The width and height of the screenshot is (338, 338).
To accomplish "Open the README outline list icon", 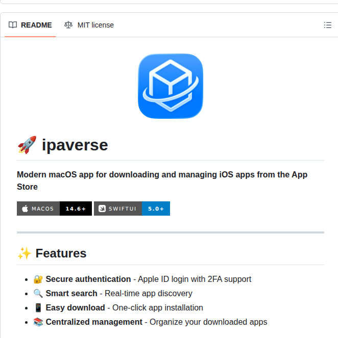I will (327, 25).
